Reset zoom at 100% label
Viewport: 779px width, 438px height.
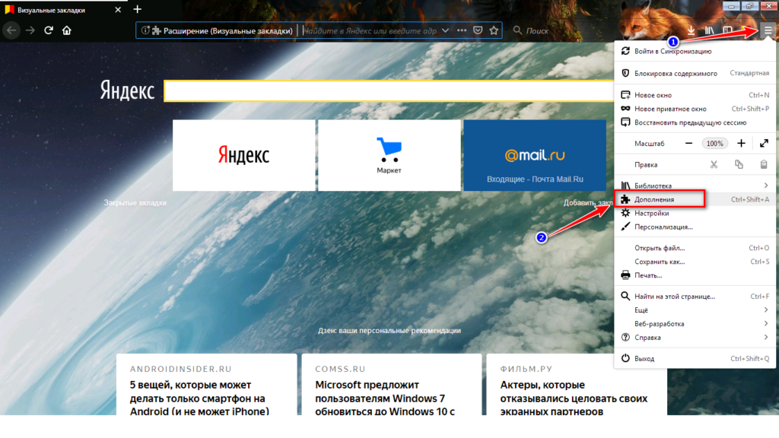[714, 144]
